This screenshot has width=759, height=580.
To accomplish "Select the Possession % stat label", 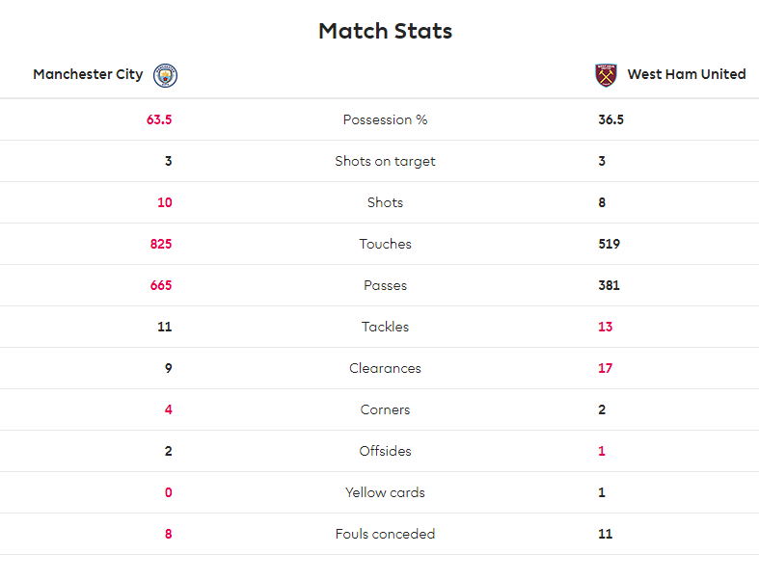I will point(386,119).
